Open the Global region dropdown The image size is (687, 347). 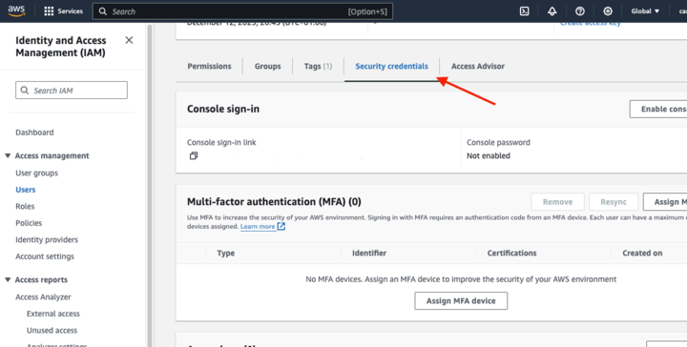(645, 11)
